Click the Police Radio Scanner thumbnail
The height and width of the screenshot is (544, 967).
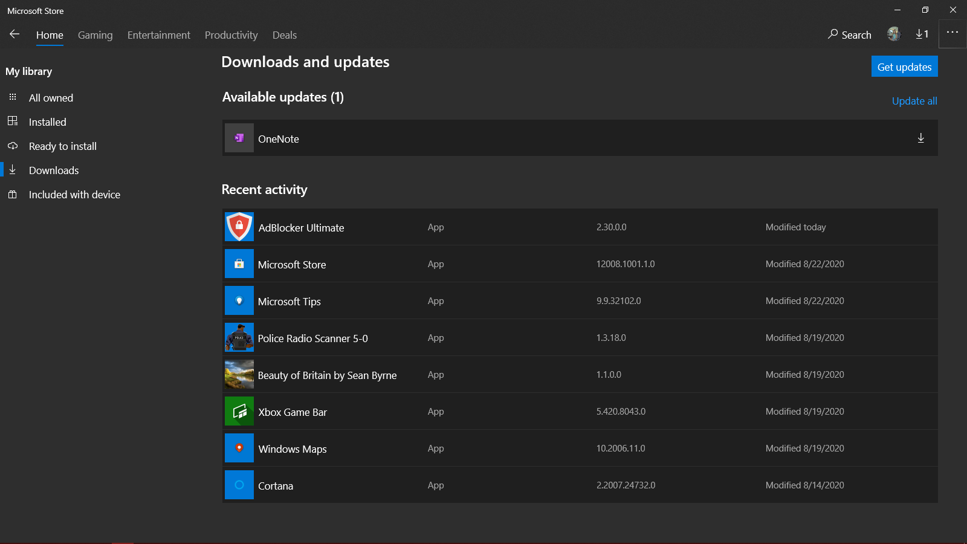pos(239,338)
